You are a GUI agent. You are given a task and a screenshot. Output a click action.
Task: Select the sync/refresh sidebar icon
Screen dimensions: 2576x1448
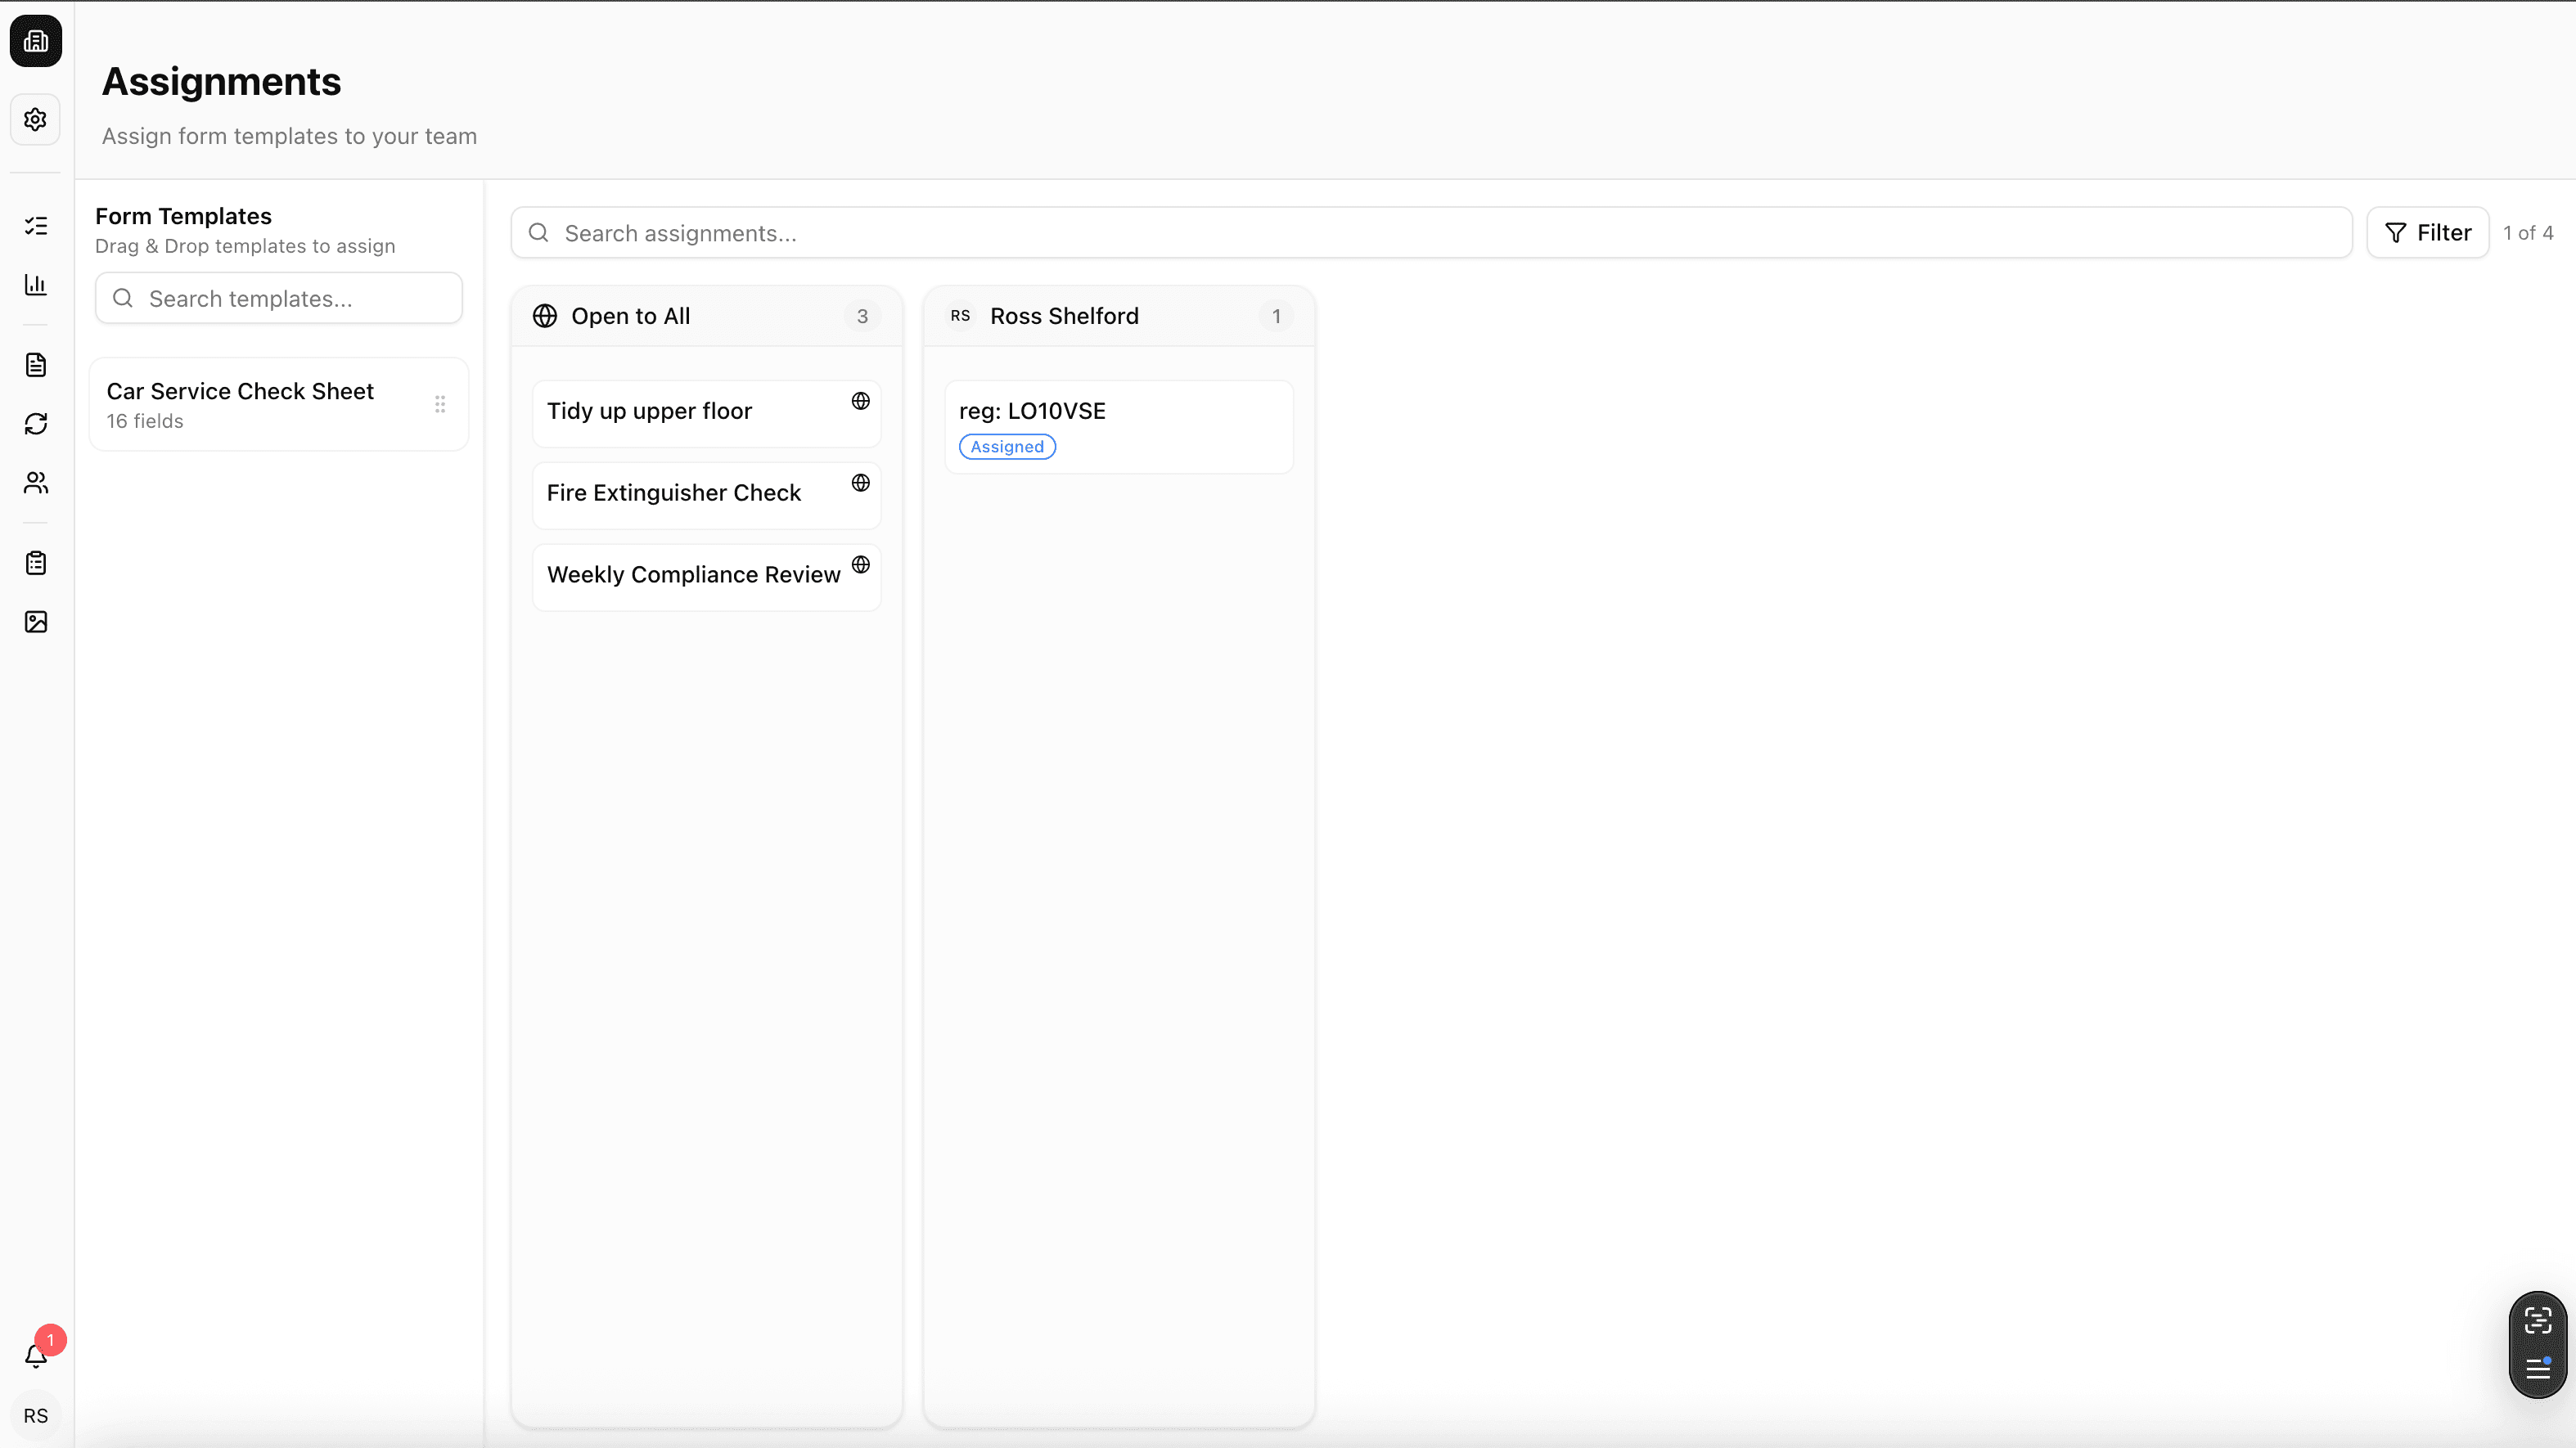click(x=36, y=424)
